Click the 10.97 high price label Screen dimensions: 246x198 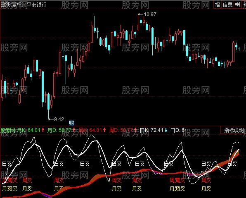tap(150, 14)
